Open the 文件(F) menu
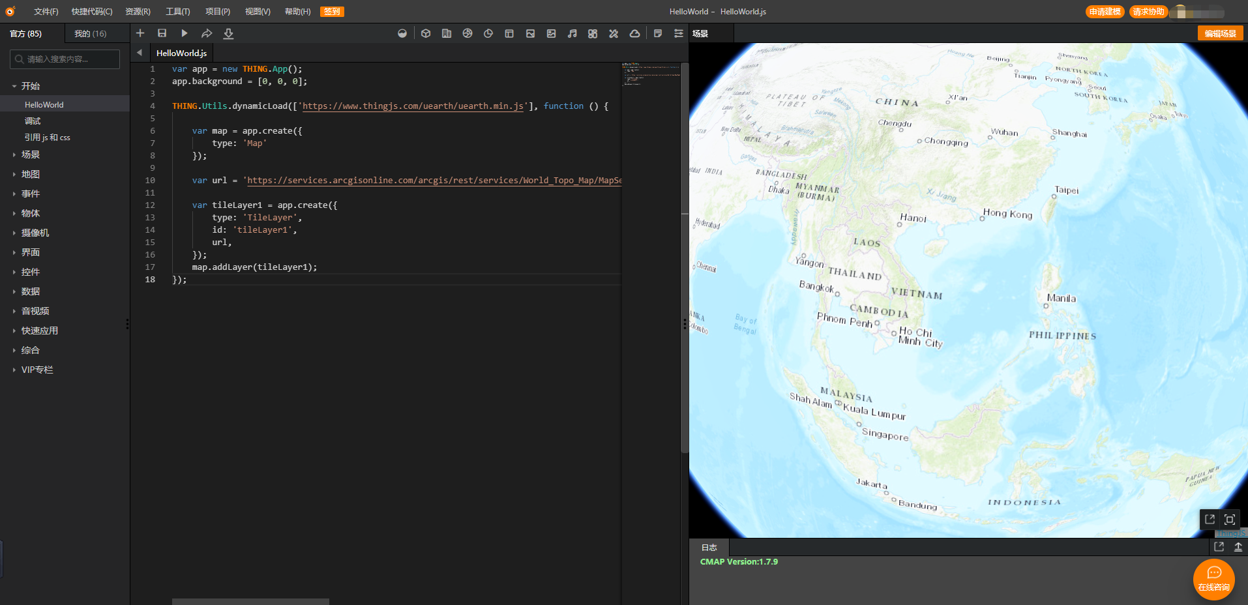 tap(46, 12)
